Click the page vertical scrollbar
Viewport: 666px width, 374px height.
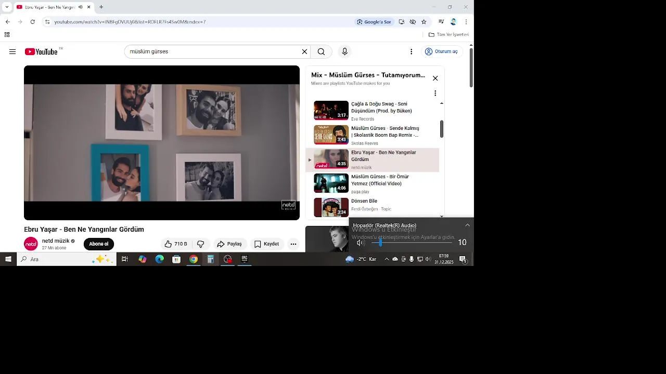coord(471,68)
